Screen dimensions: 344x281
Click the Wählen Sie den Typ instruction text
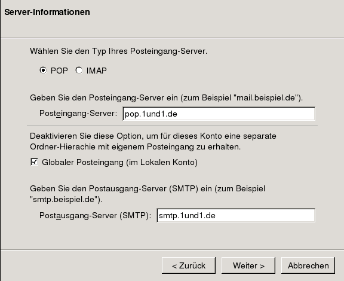coord(118,51)
